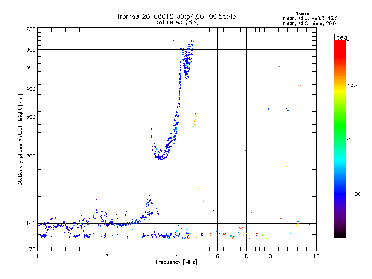Viewport: 372px width, 279px height.
Task: Click the dense blue F-layer trace above 500 km
Action: (187, 60)
